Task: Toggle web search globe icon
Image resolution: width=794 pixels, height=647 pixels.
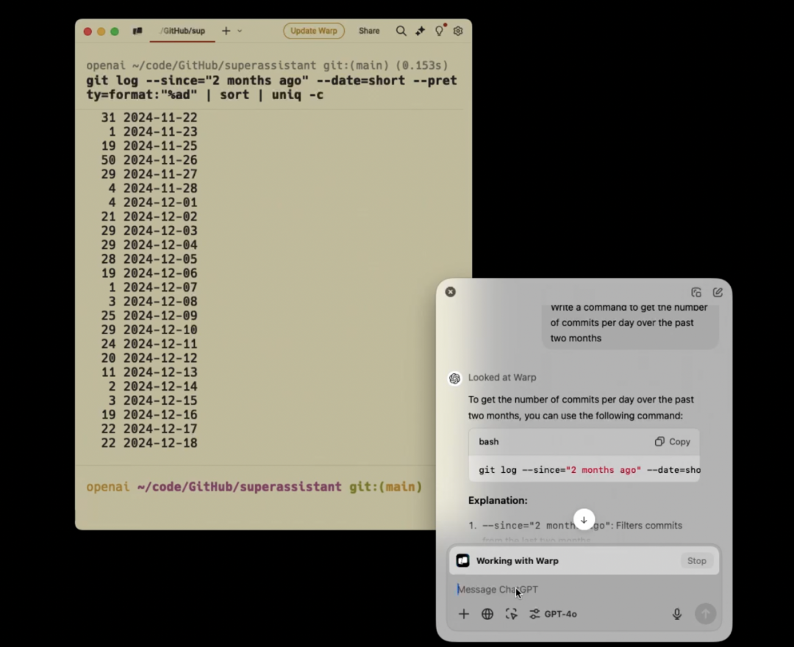Action: [x=487, y=614]
